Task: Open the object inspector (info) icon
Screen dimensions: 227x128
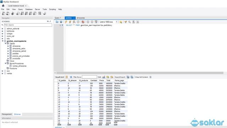Action: pyautogui.click(x=13, y=14)
